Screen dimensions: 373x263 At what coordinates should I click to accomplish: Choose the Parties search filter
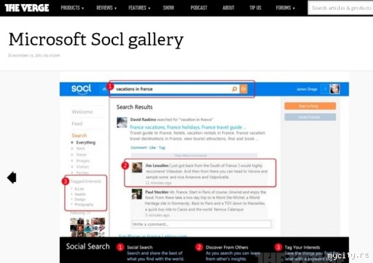pos(82,173)
